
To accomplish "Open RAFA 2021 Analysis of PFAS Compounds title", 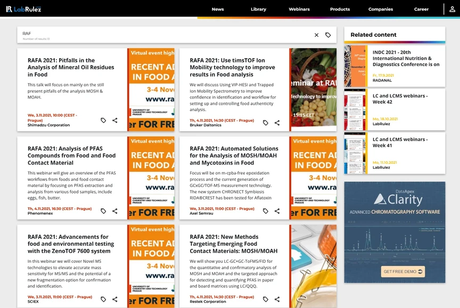I will click(x=71, y=156).
